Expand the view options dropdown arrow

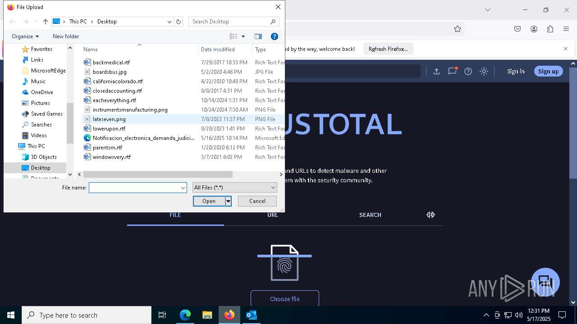point(243,36)
